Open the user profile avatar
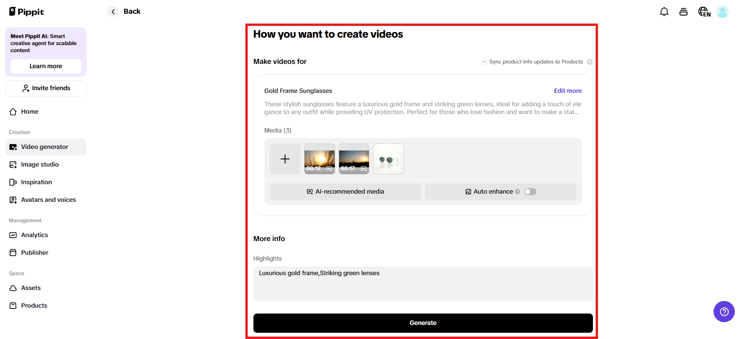This screenshot has width=745, height=339. click(723, 12)
